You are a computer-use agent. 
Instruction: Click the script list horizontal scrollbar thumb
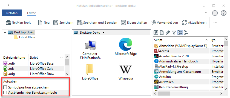coord(164,93)
